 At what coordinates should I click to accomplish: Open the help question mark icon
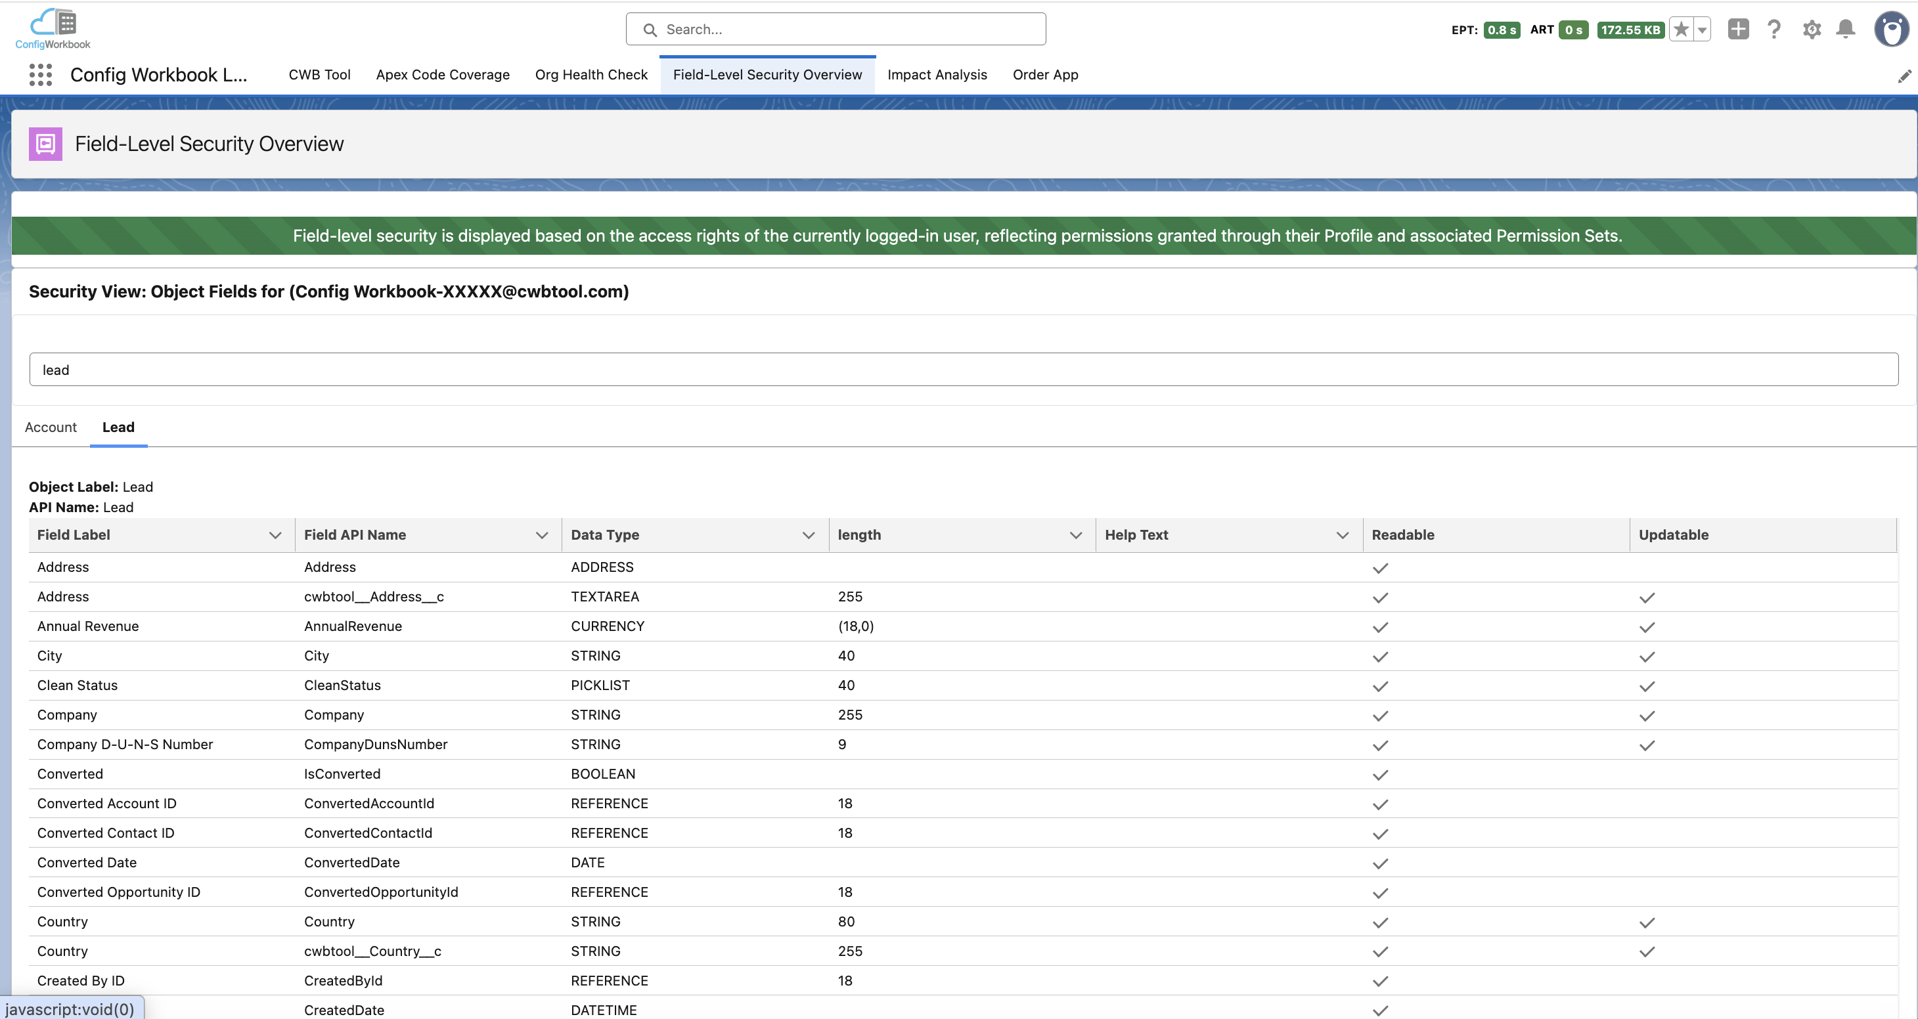tap(1774, 30)
